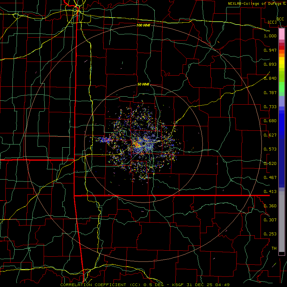Pick the pink segment of the color bar
Screen dimensions: 287x287
coord(282,34)
